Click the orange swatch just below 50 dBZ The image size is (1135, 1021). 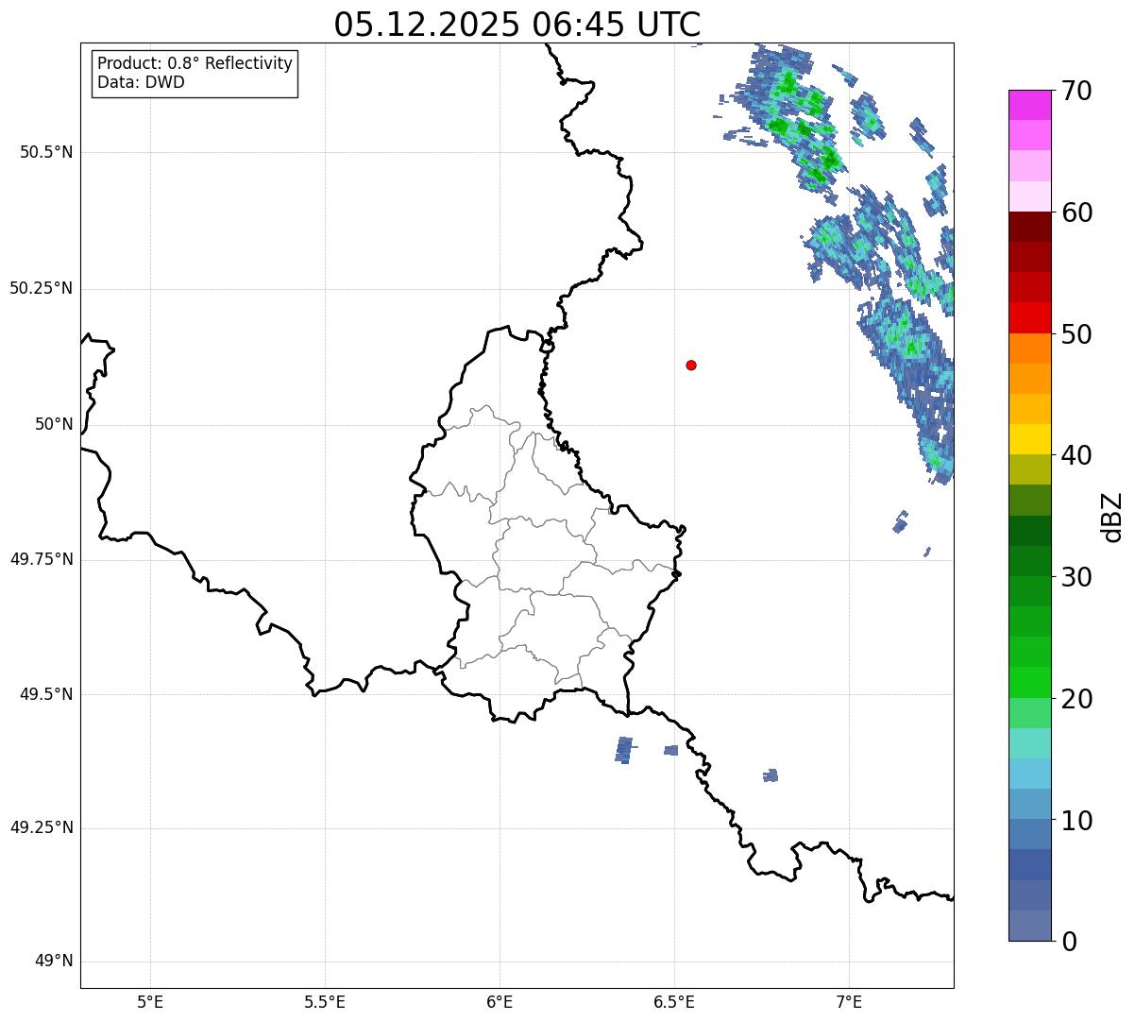[1030, 349]
